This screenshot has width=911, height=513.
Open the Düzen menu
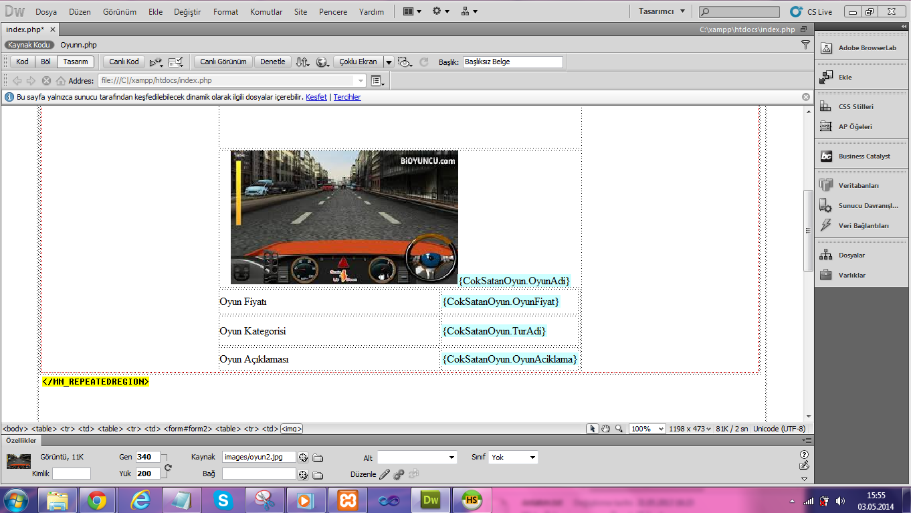point(80,12)
